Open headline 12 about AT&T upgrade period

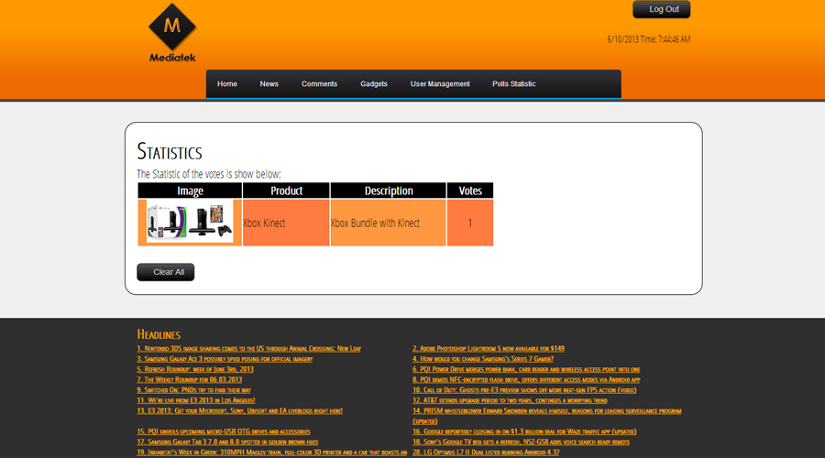510,400
